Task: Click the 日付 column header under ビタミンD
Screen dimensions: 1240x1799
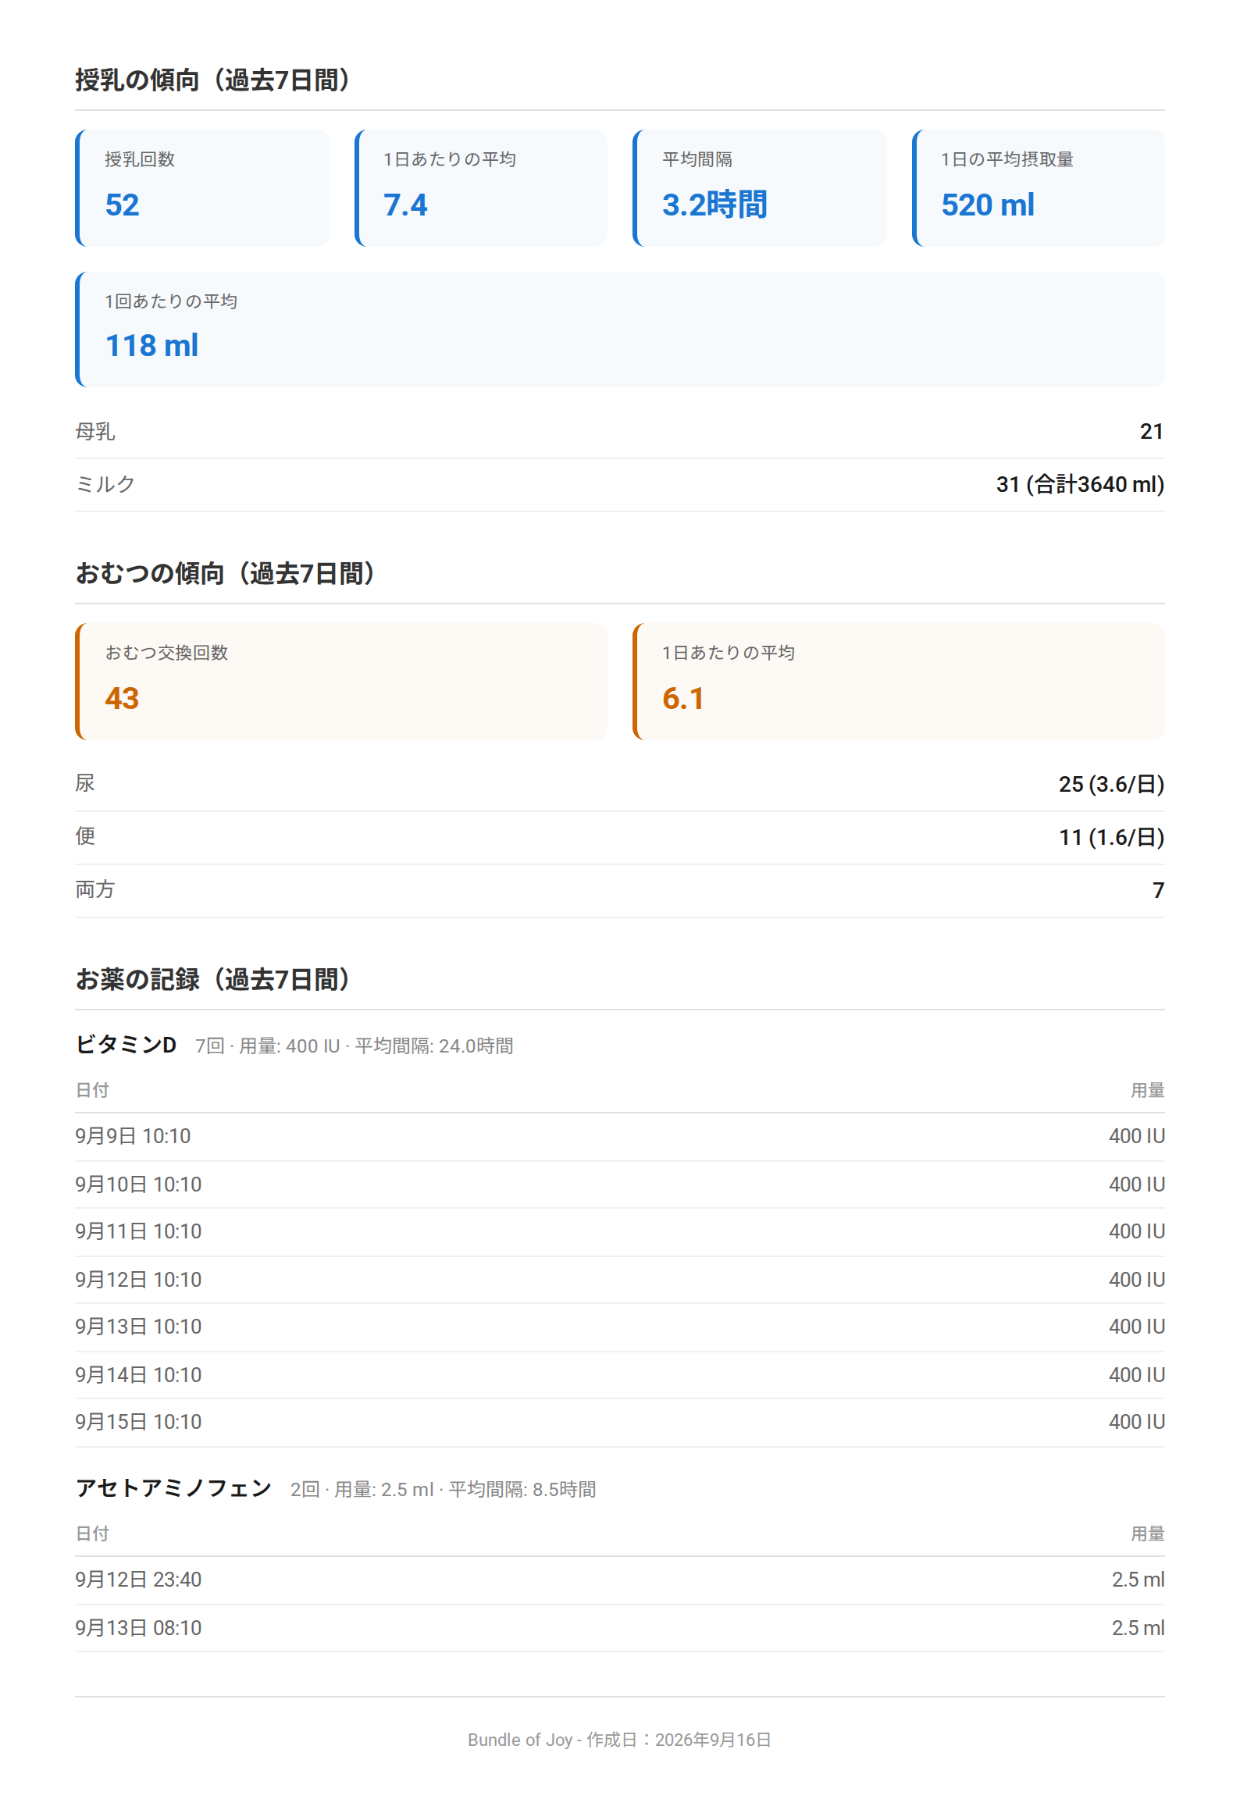Action: pyautogui.click(x=92, y=1090)
